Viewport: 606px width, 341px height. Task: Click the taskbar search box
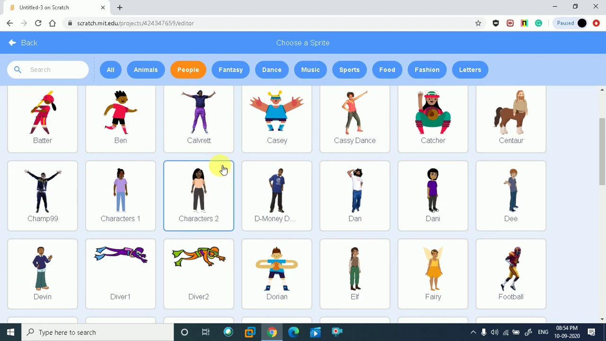(x=98, y=332)
